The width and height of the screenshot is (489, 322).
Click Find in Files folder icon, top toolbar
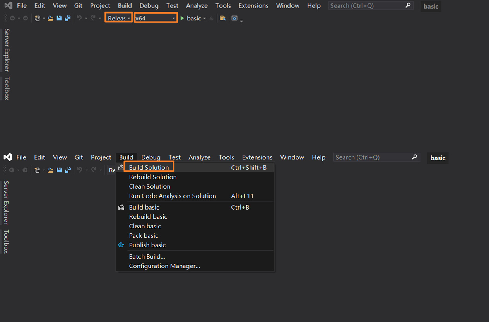pyautogui.click(x=223, y=18)
